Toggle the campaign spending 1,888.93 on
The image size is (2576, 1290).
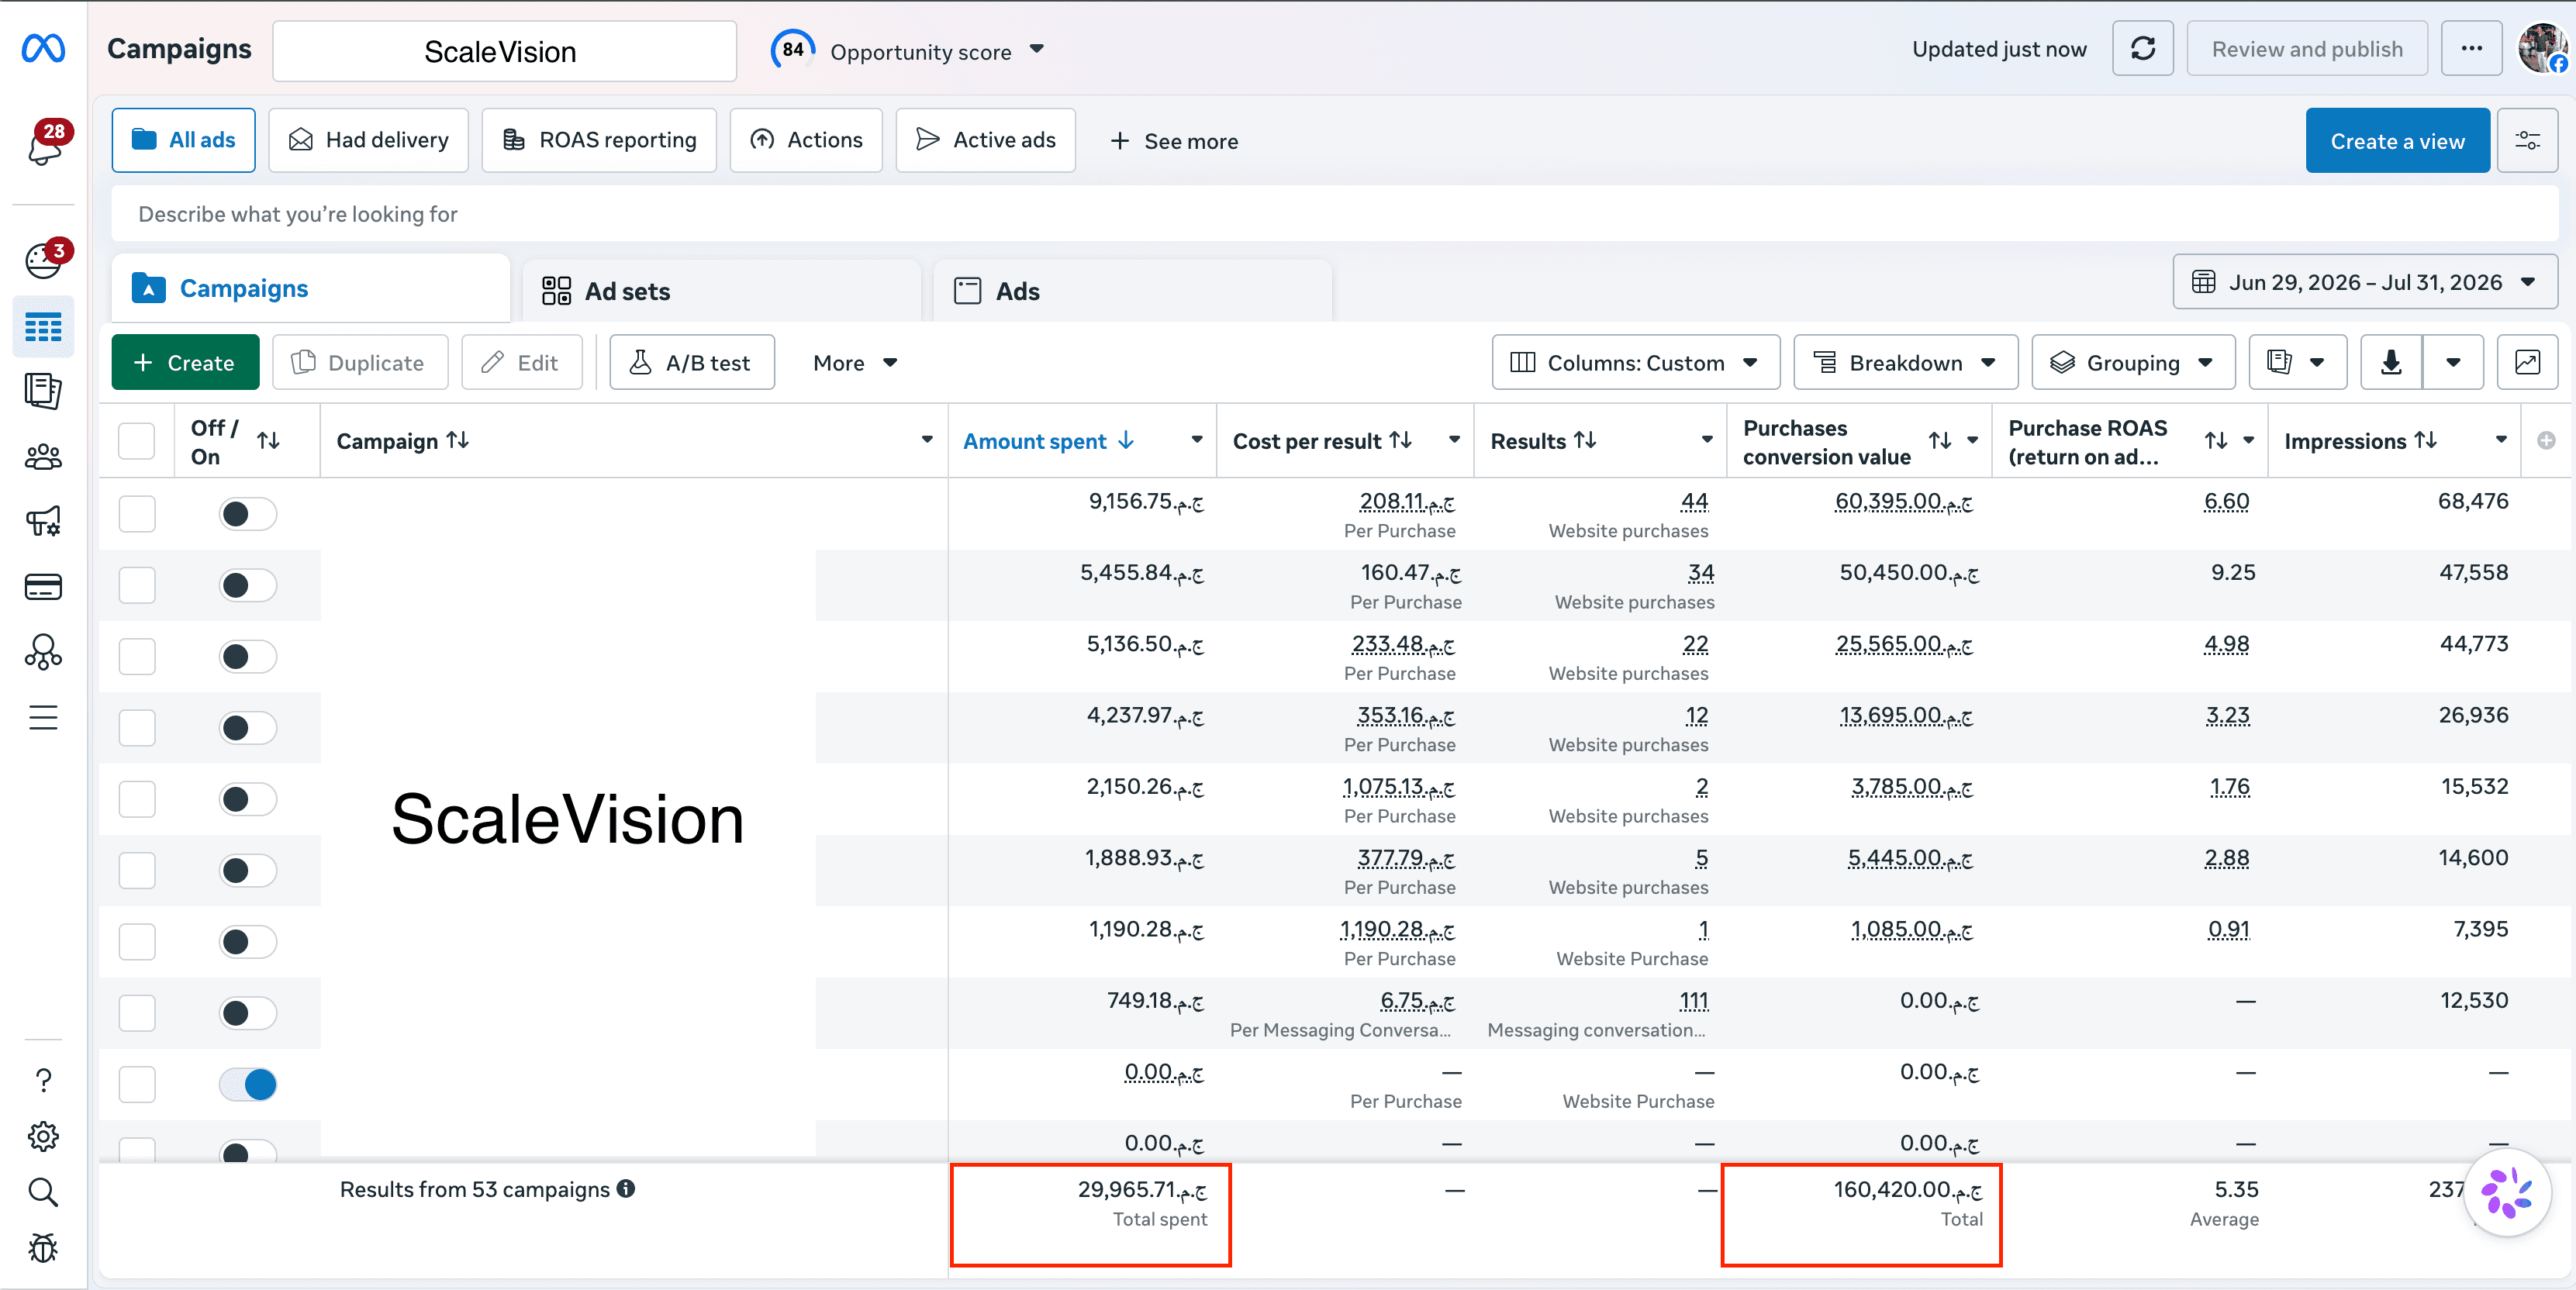tap(247, 870)
